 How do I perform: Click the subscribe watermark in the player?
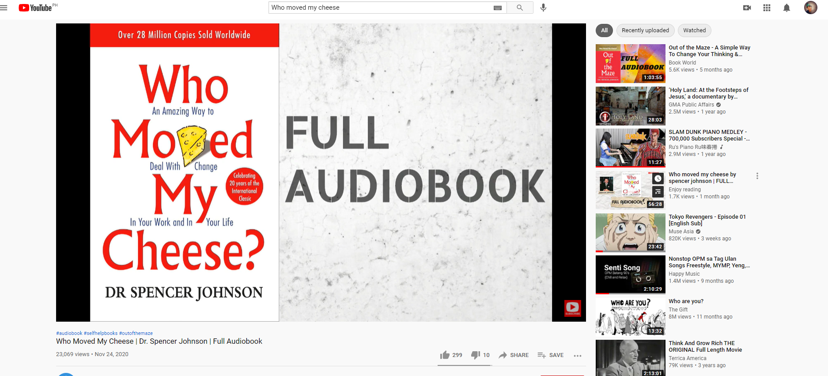[x=572, y=308]
